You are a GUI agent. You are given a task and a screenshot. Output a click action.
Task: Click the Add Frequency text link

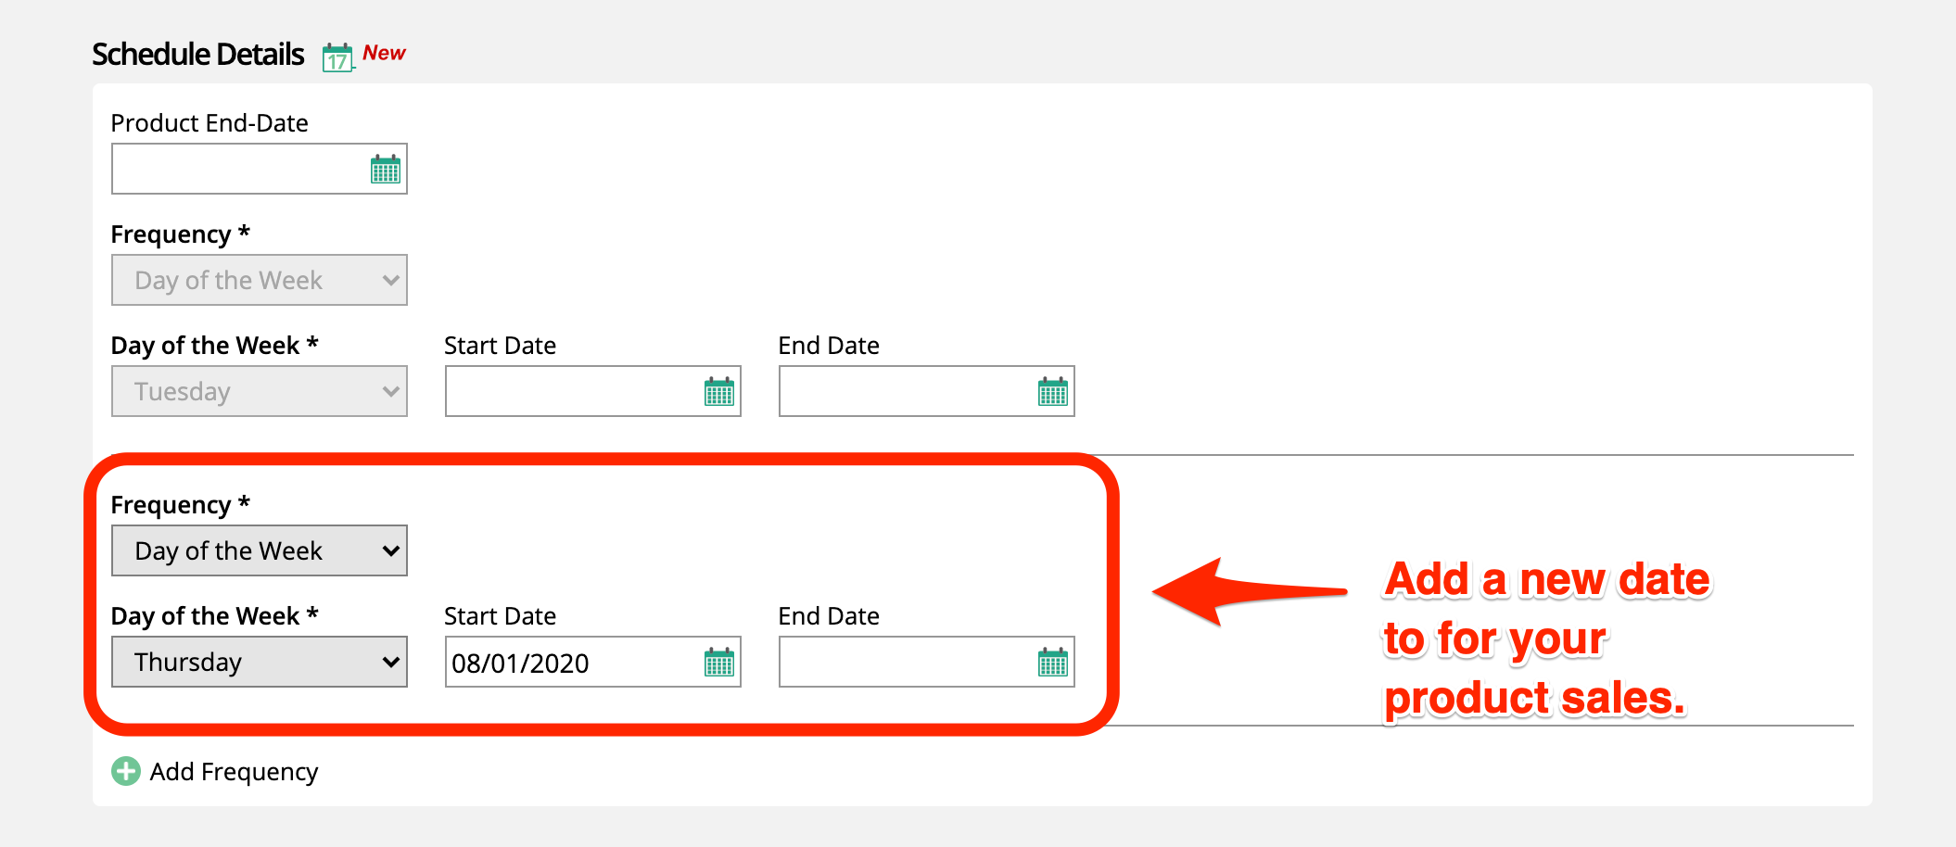point(234,772)
